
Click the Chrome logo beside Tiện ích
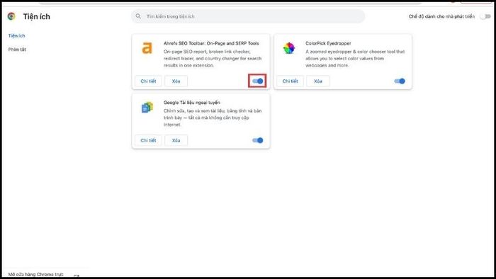pyautogui.click(x=11, y=16)
